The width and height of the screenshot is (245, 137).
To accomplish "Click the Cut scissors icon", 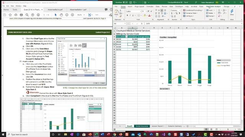I will coord(121,11).
